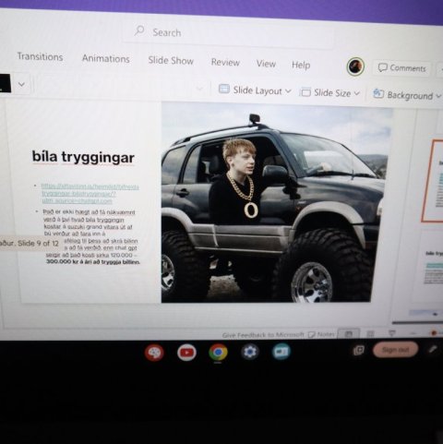Image resolution: width=443 pixels, height=444 pixels.
Task: Expand the theme gallery dropdown arrow
Action: click(21, 84)
